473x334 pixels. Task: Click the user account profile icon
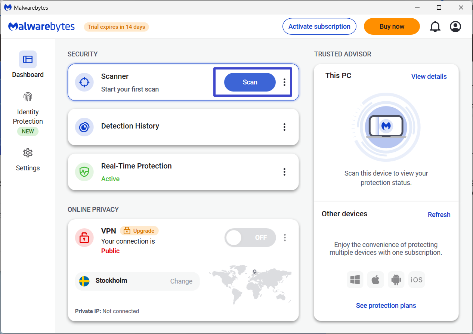coord(455,27)
